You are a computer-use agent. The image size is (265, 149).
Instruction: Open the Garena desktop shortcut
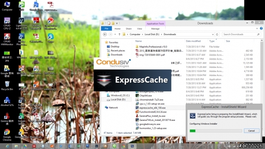point(7,119)
